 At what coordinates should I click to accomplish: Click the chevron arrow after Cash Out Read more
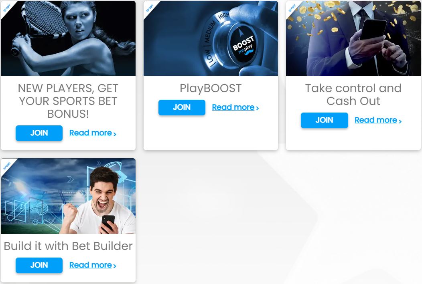[x=400, y=121]
